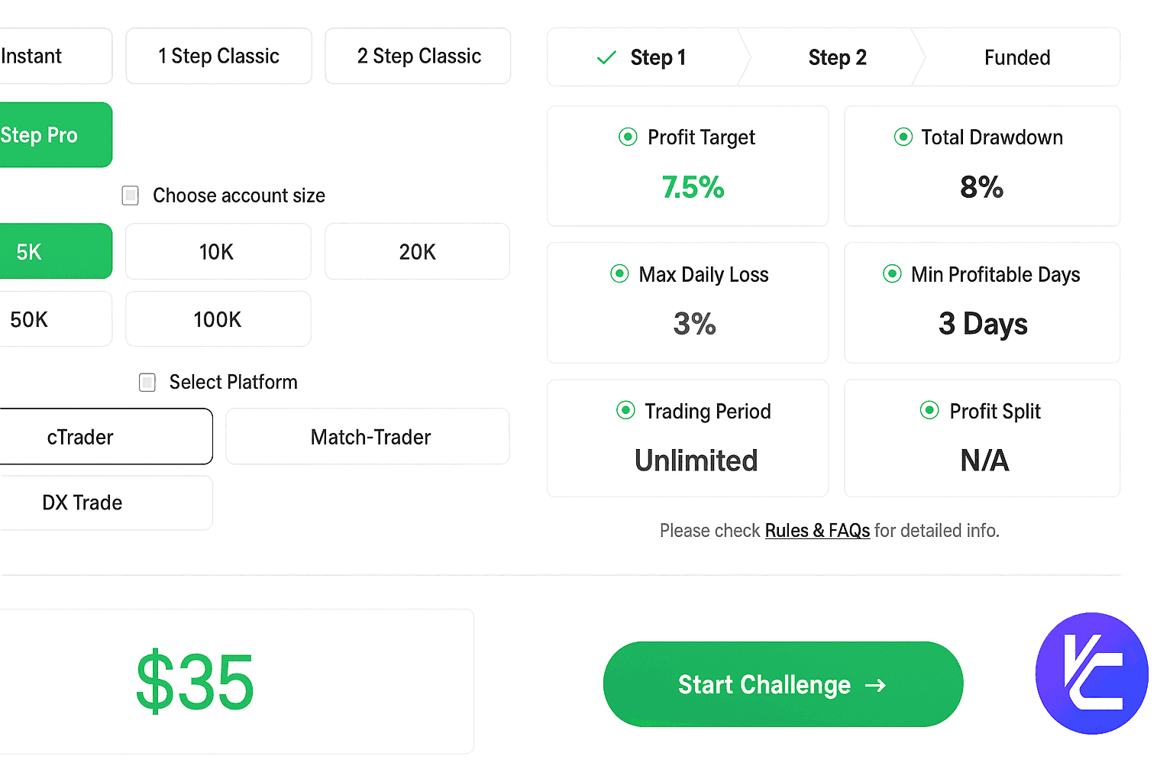
Task: Toggle the Choose account size checkbox
Action: 131,195
